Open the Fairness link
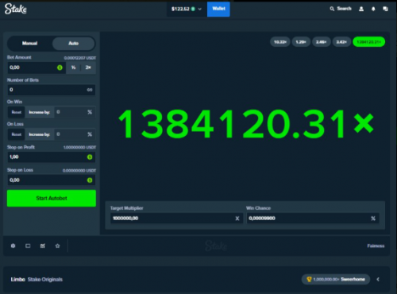This screenshot has width=397, height=294. (x=376, y=246)
